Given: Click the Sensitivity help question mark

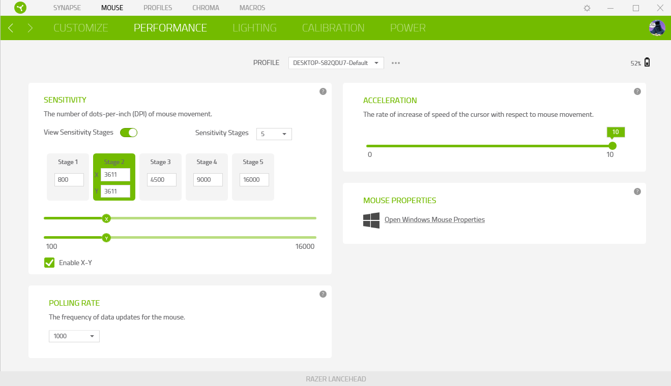Looking at the screenshot, I should coord(323,91).
